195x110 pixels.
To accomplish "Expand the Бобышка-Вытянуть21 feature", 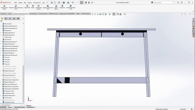I will point(1,84).
